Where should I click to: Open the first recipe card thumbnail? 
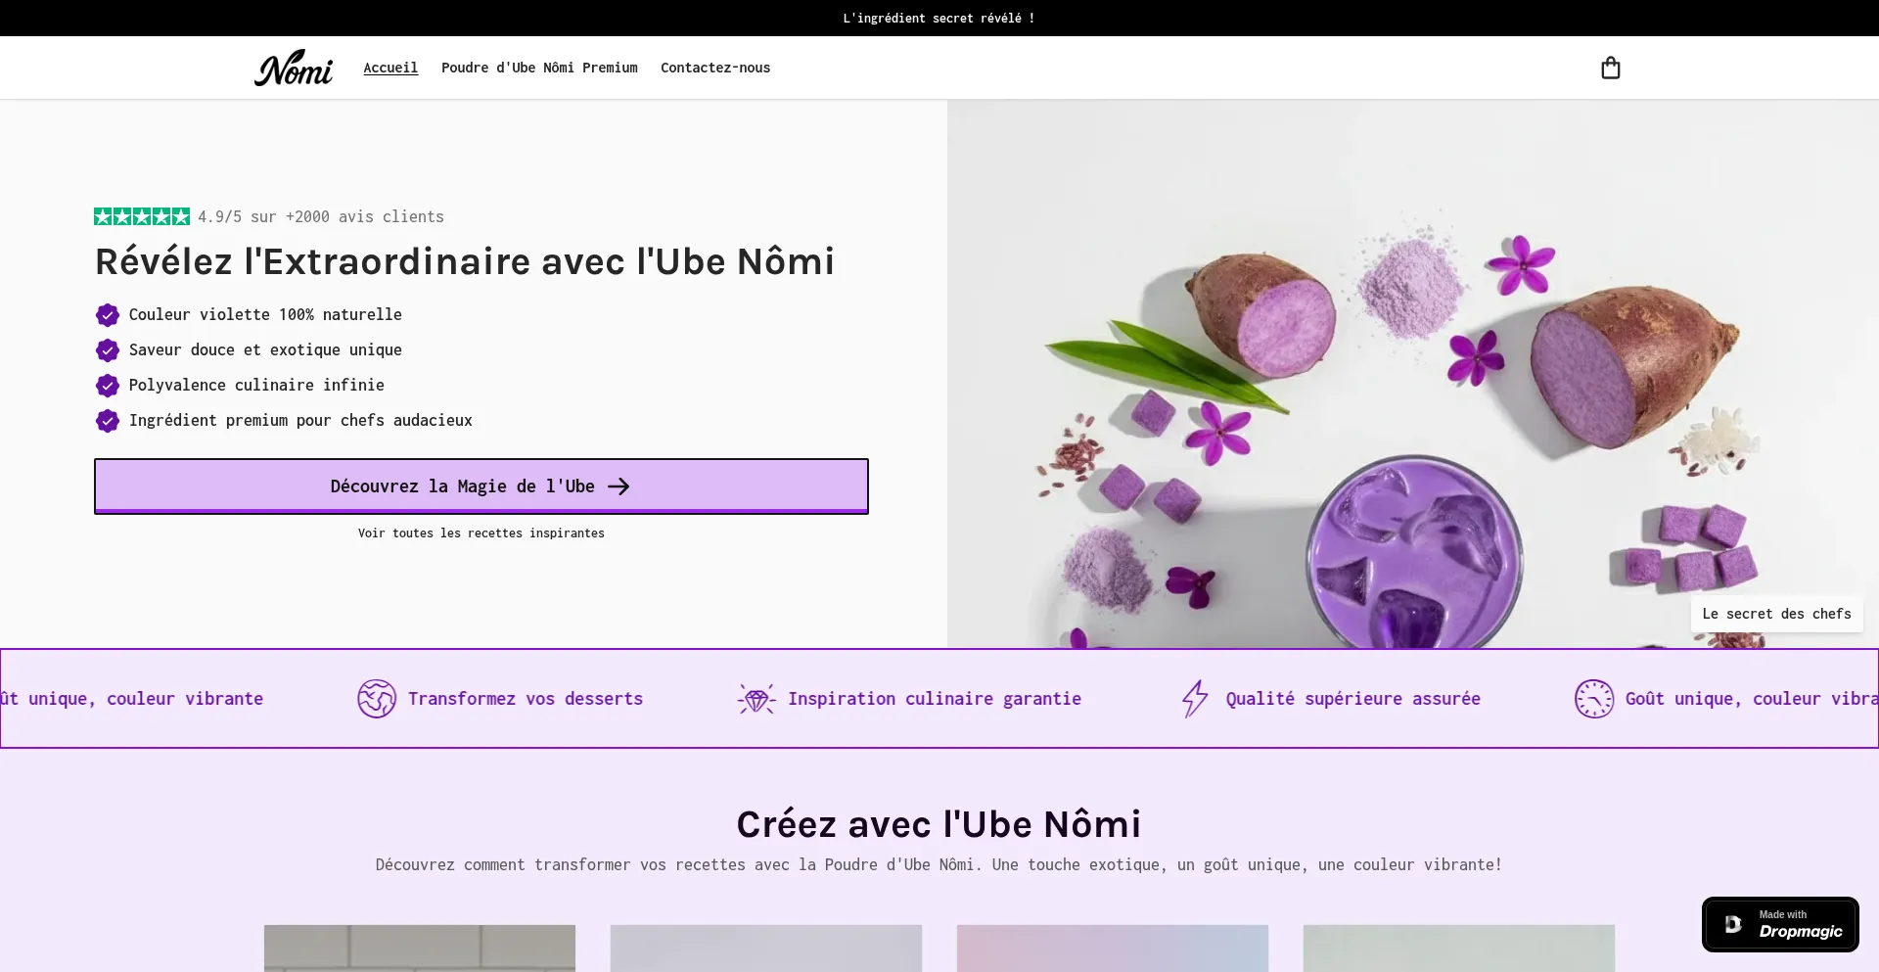click(x=420, y=948)
